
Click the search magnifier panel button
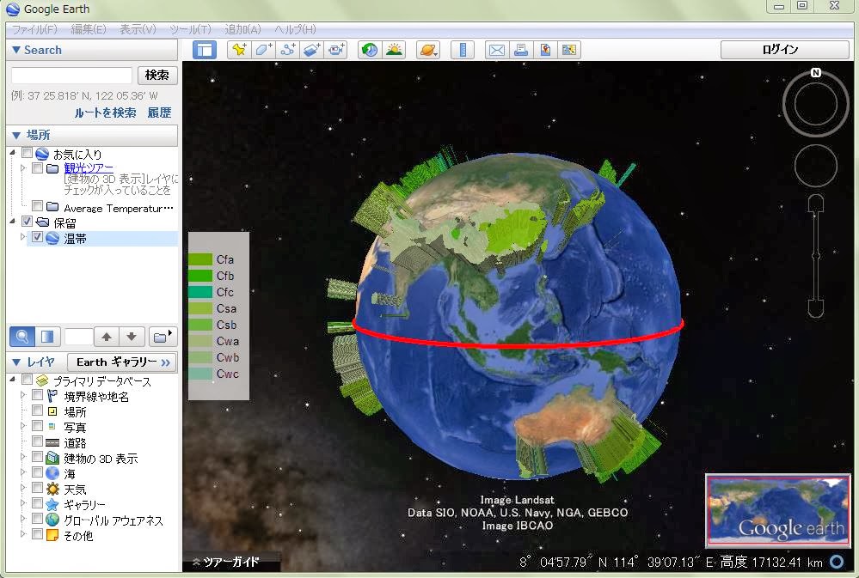click(x=21, y=336)
